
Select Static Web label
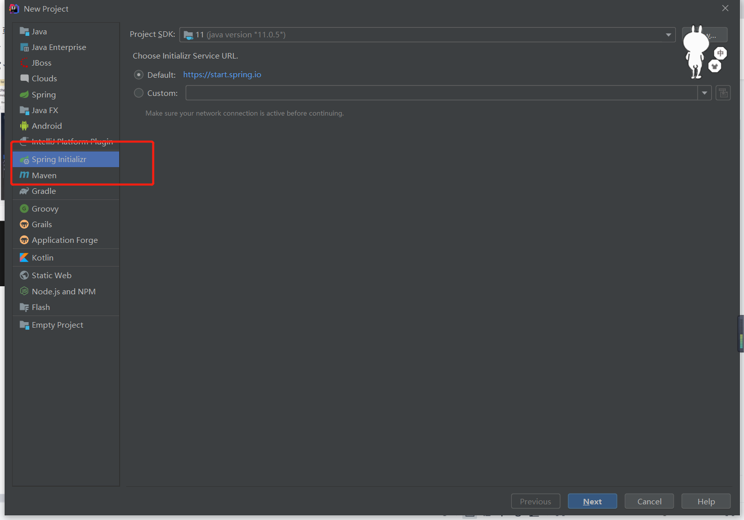pyautogui.click(x=51, y=275)
